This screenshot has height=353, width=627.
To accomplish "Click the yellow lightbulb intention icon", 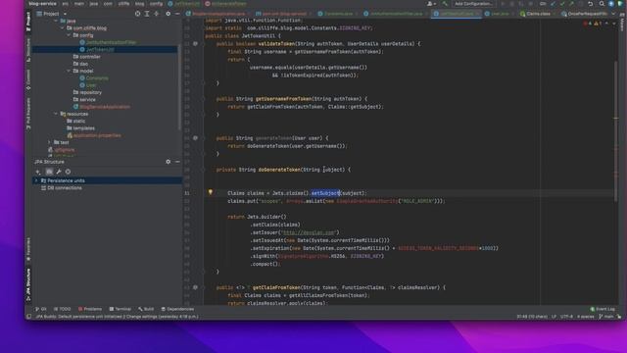I will tap(211, 192).
